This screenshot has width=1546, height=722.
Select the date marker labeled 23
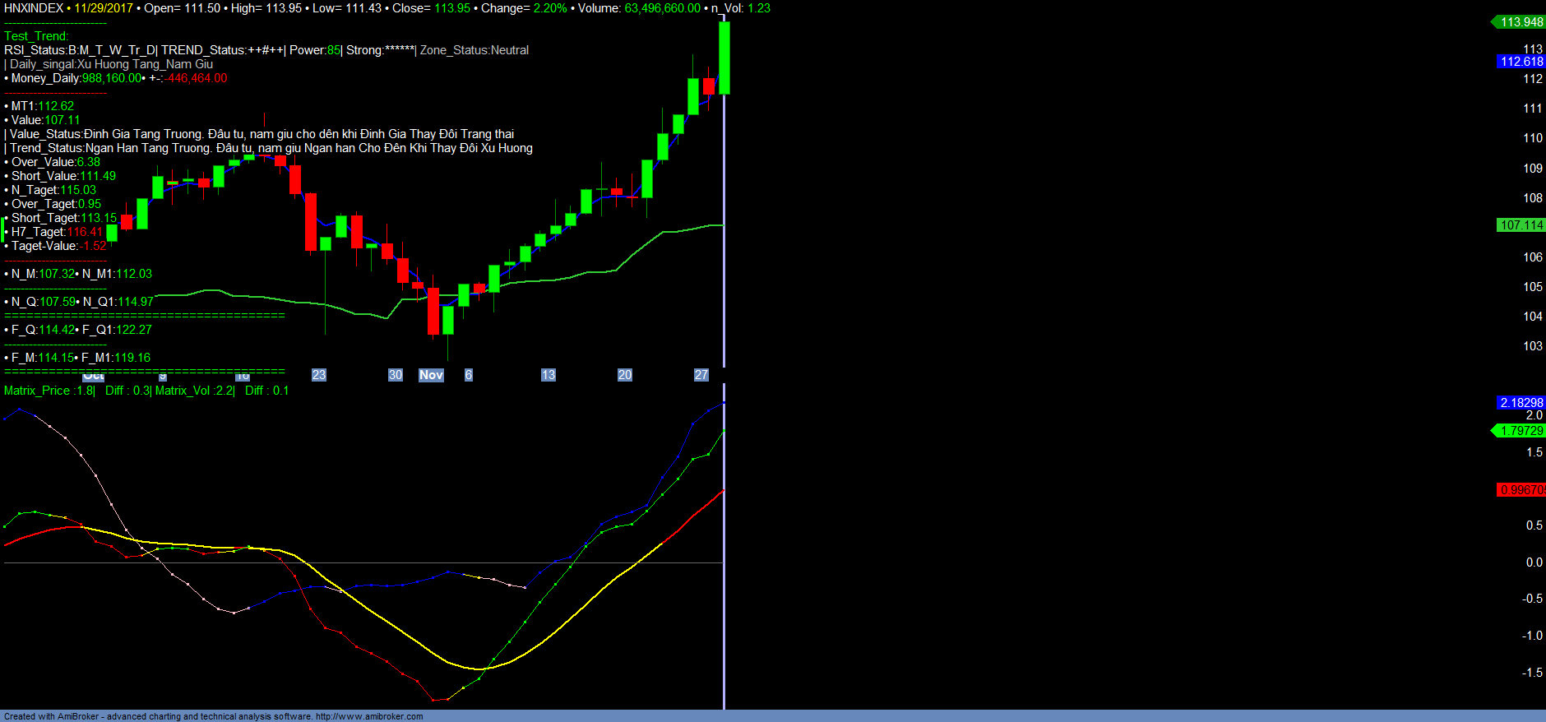click(x=319, y=375)
